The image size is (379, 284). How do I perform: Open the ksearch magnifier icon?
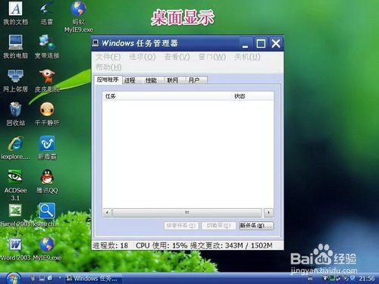47,215
